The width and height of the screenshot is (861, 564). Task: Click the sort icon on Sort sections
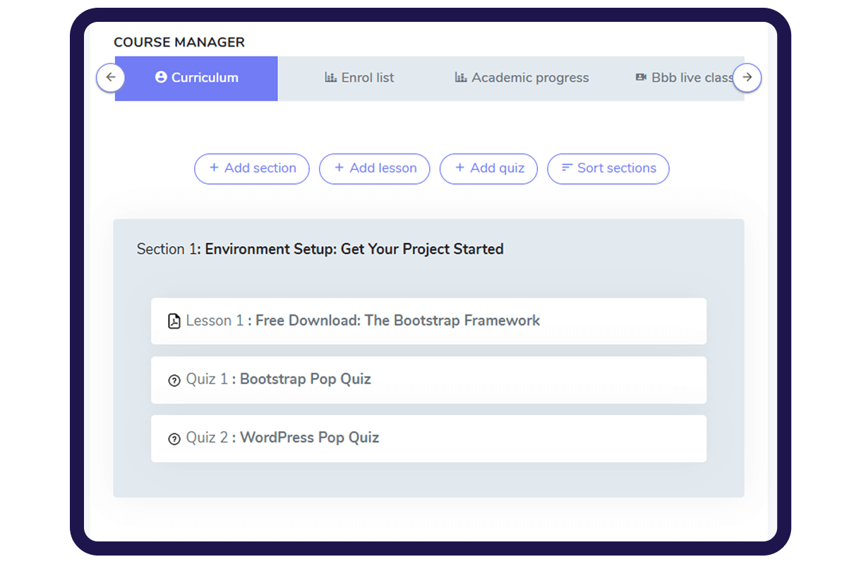click(567, 168)
